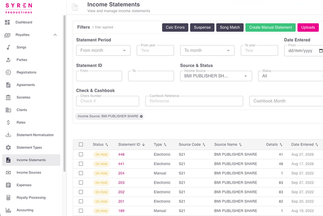Click the Check Number input field
The image size is (323, 216).
pyautogui.click(x=108, y=101)
